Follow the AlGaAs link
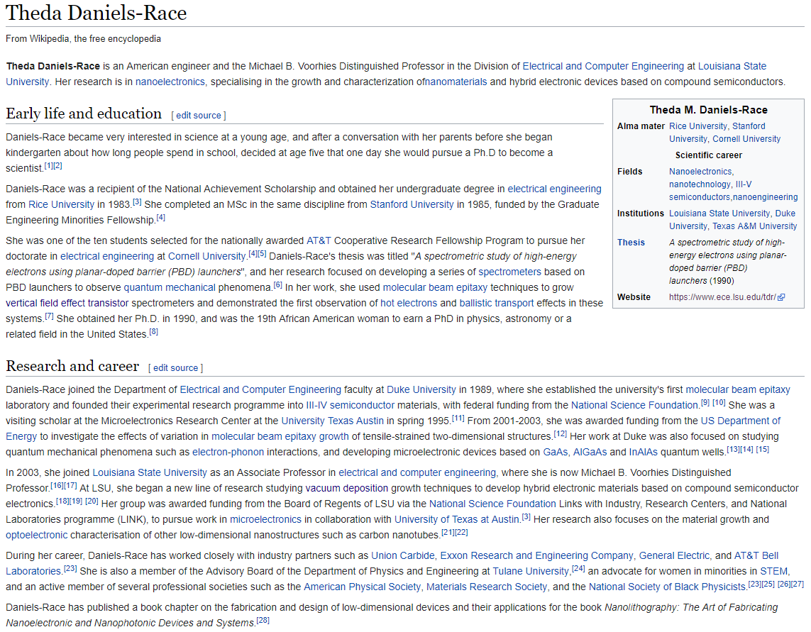The width and height of the screenshot is (811, 632). point(590,452)
